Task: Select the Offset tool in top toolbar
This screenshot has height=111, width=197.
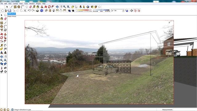Action: pyautogui.click(x=53, y=7)
